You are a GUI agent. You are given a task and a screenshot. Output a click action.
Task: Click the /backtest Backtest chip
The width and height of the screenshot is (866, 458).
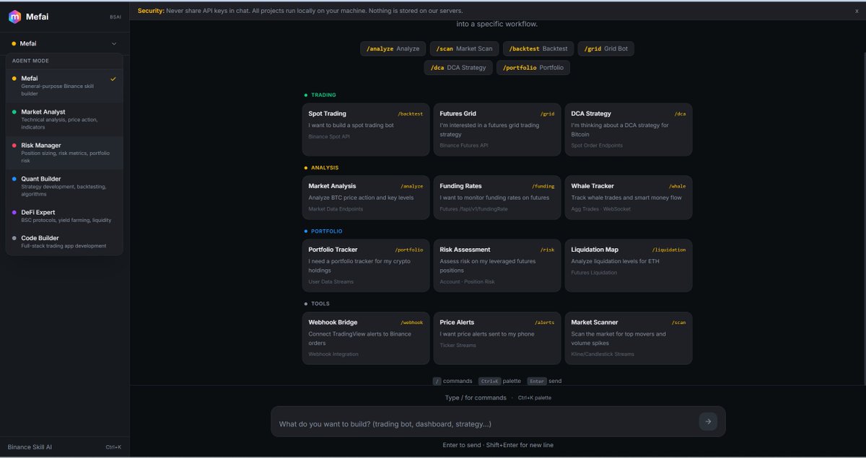point(538,48)
